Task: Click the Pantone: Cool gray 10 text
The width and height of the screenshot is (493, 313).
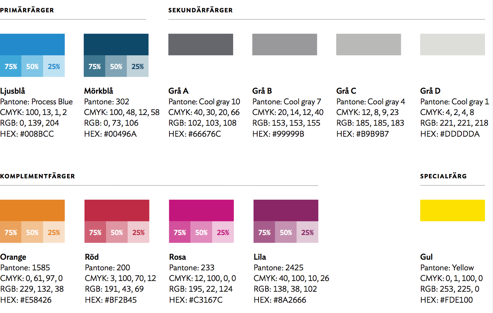Action: click(x=204, y=102)
